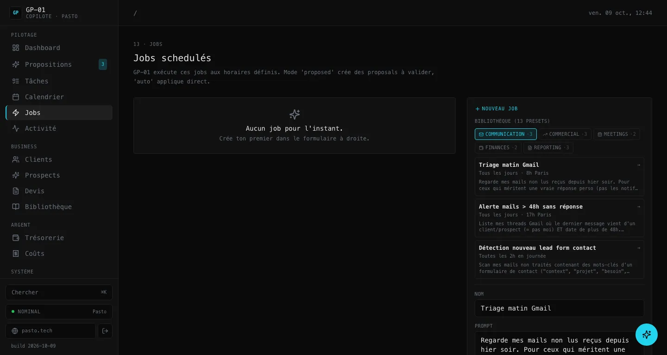The height and width of the screenshot is (355, 667).
Task: Click Devis document icon
Action: [16, 191]
